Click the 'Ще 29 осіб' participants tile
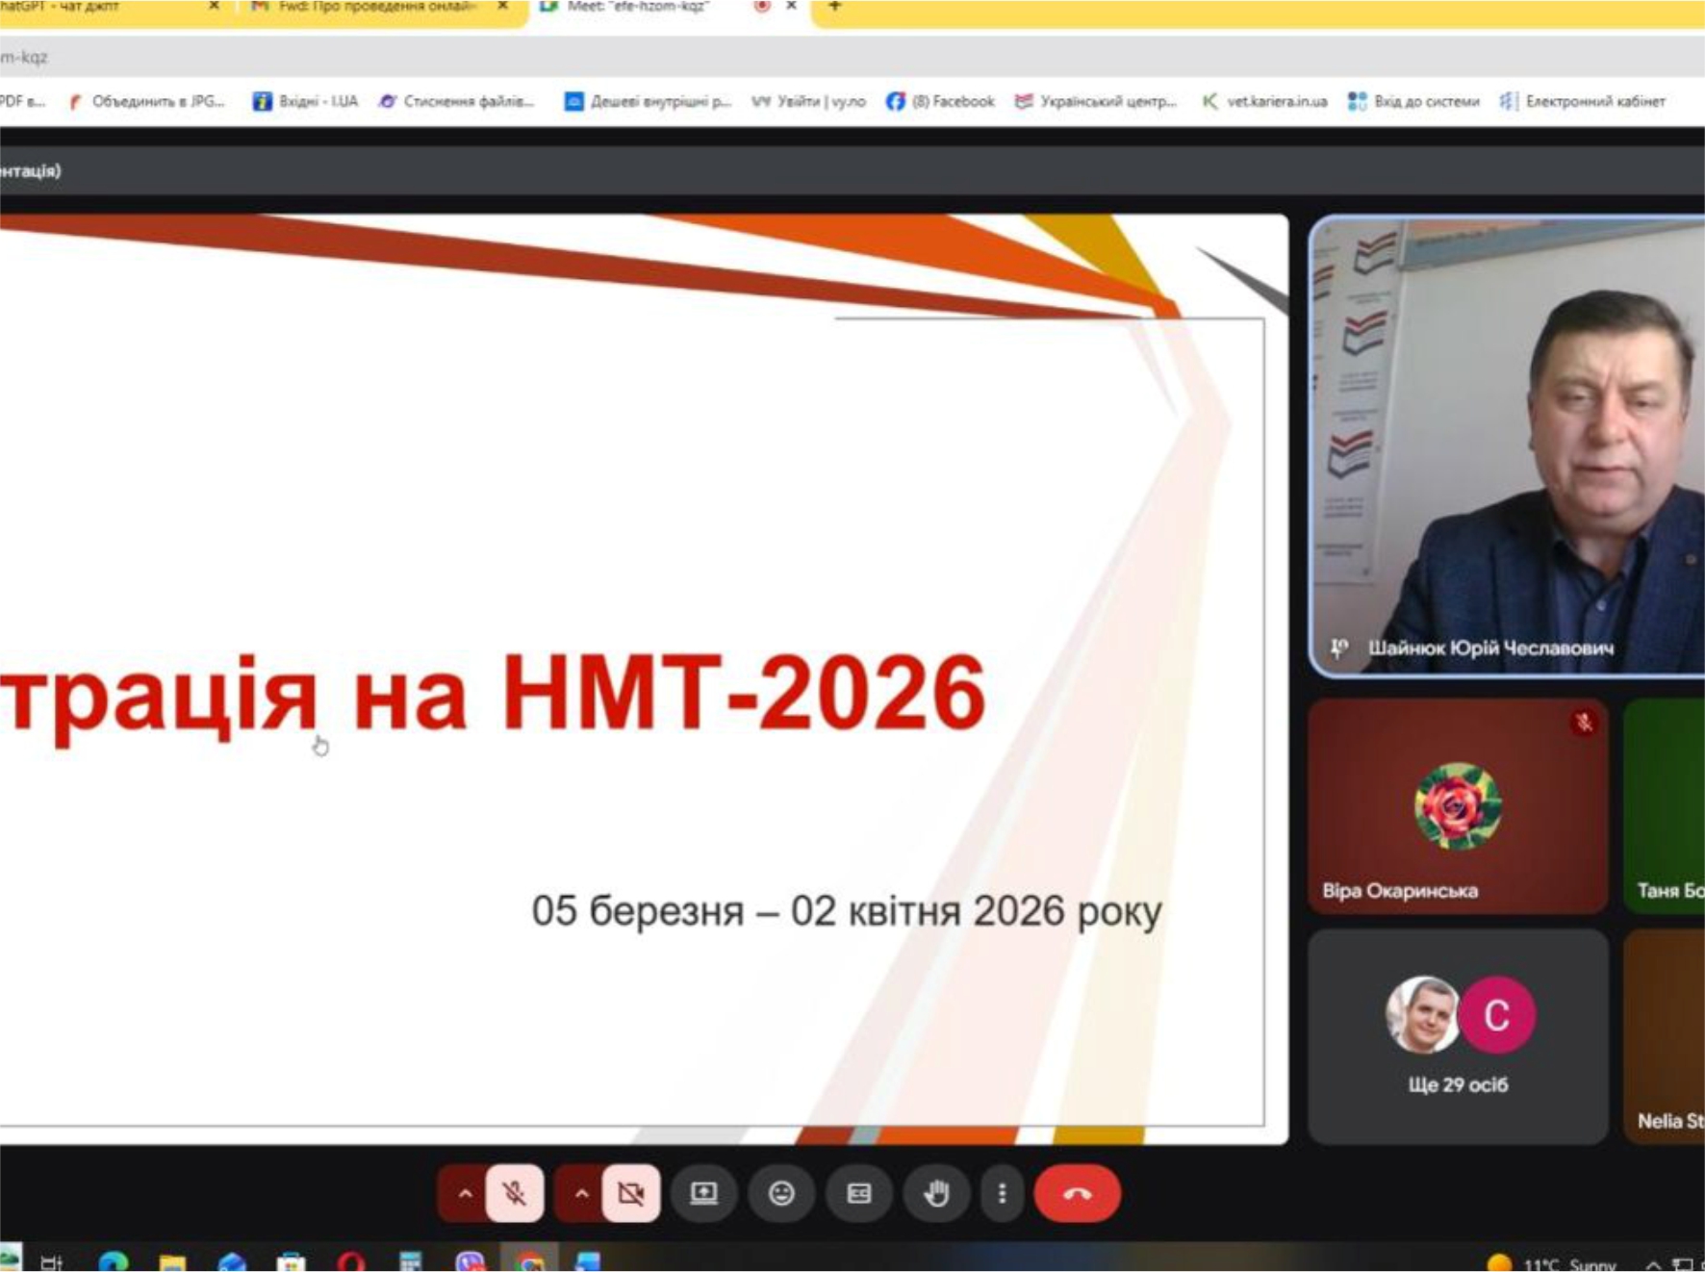 [1458, 1036]
